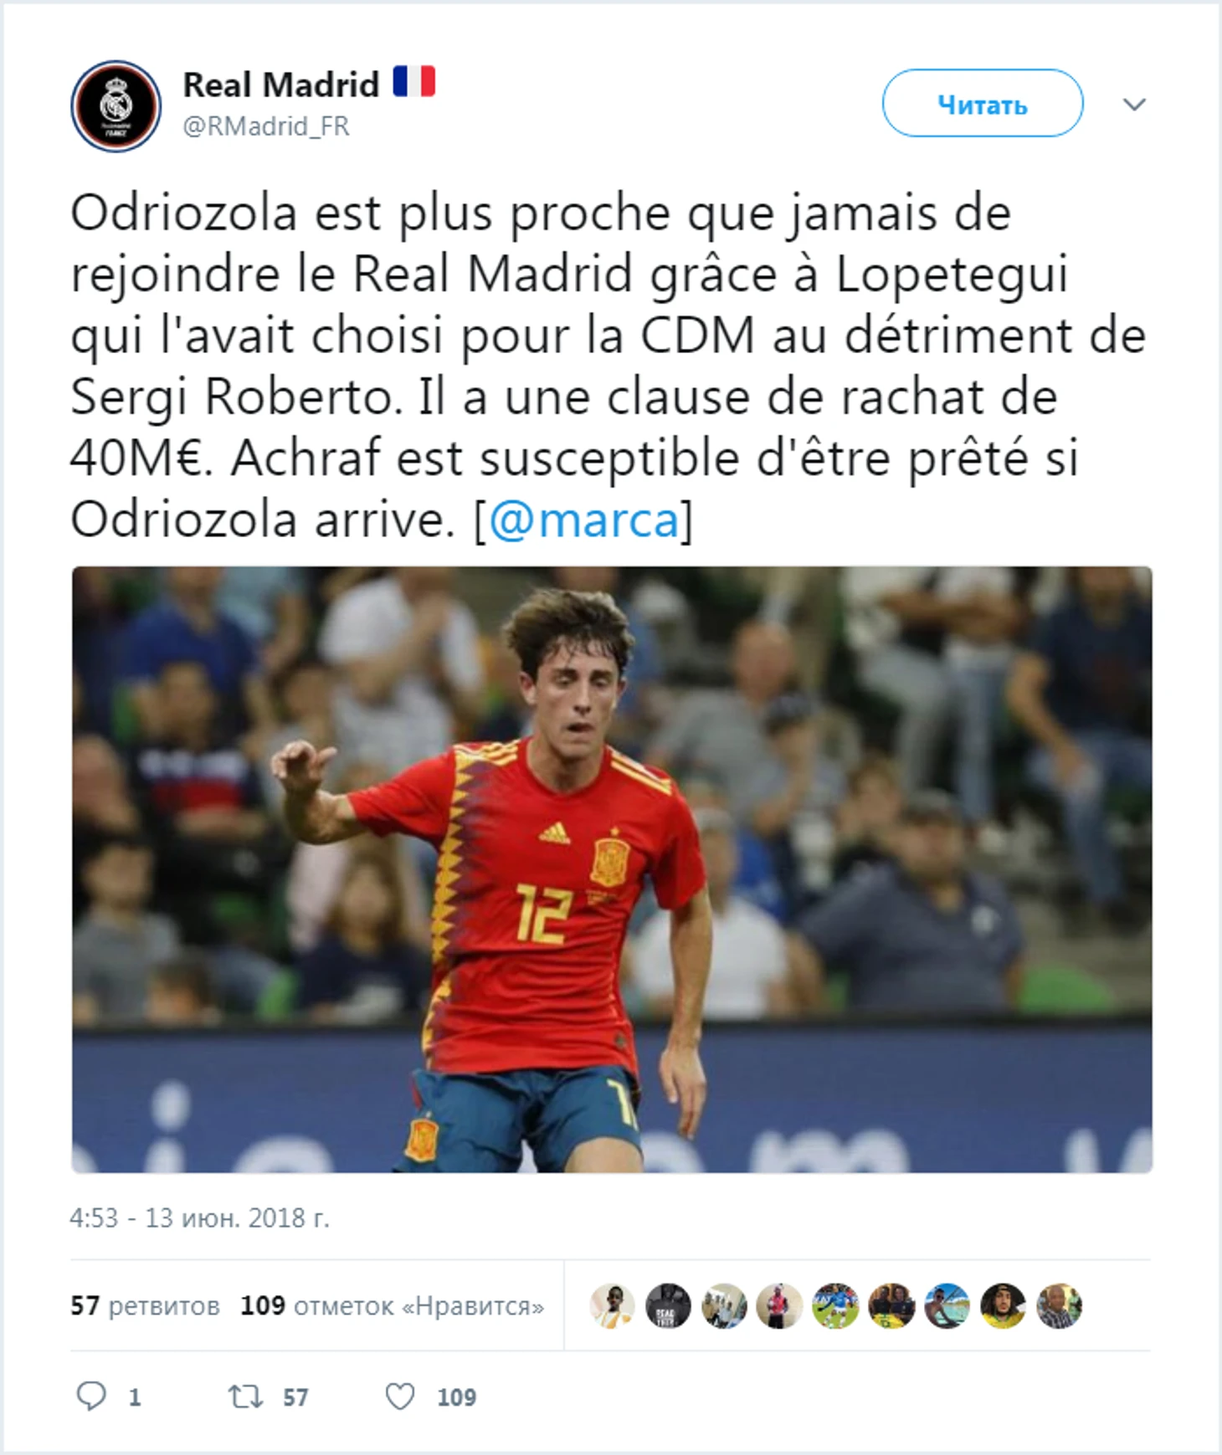
Task: Expand the tweet options chevron
Action: point(1134,105)
